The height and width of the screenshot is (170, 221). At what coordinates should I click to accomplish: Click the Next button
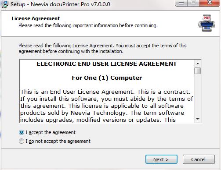click(161, 159)
